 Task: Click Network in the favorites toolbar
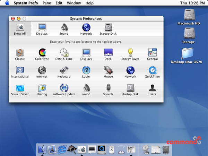point(86,29)
